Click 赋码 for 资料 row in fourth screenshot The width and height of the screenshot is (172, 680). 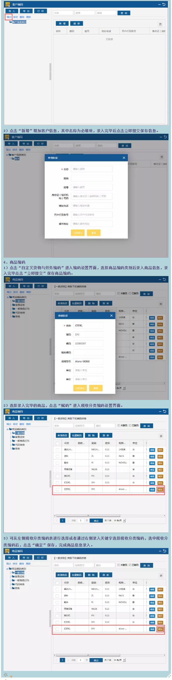160,456
